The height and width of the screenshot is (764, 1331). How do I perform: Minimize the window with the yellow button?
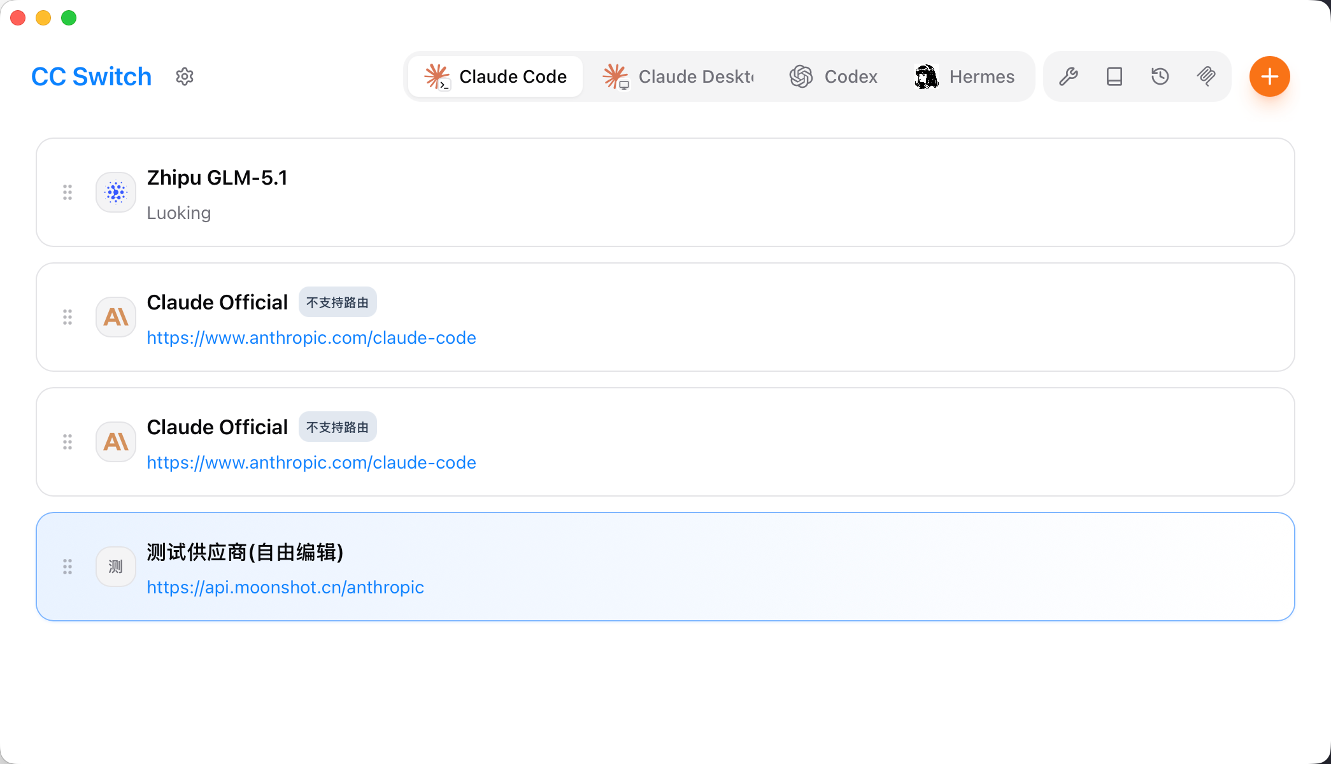click(43, 18)
